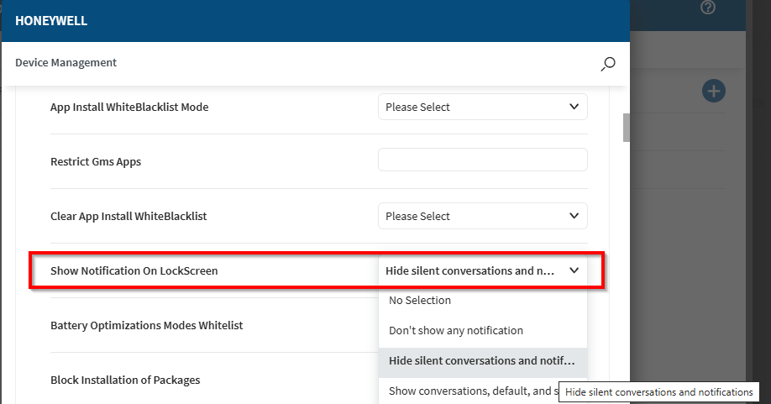The image size is (771, 404).
Task: Click the blue plus add icon
Action: [713, 91]
